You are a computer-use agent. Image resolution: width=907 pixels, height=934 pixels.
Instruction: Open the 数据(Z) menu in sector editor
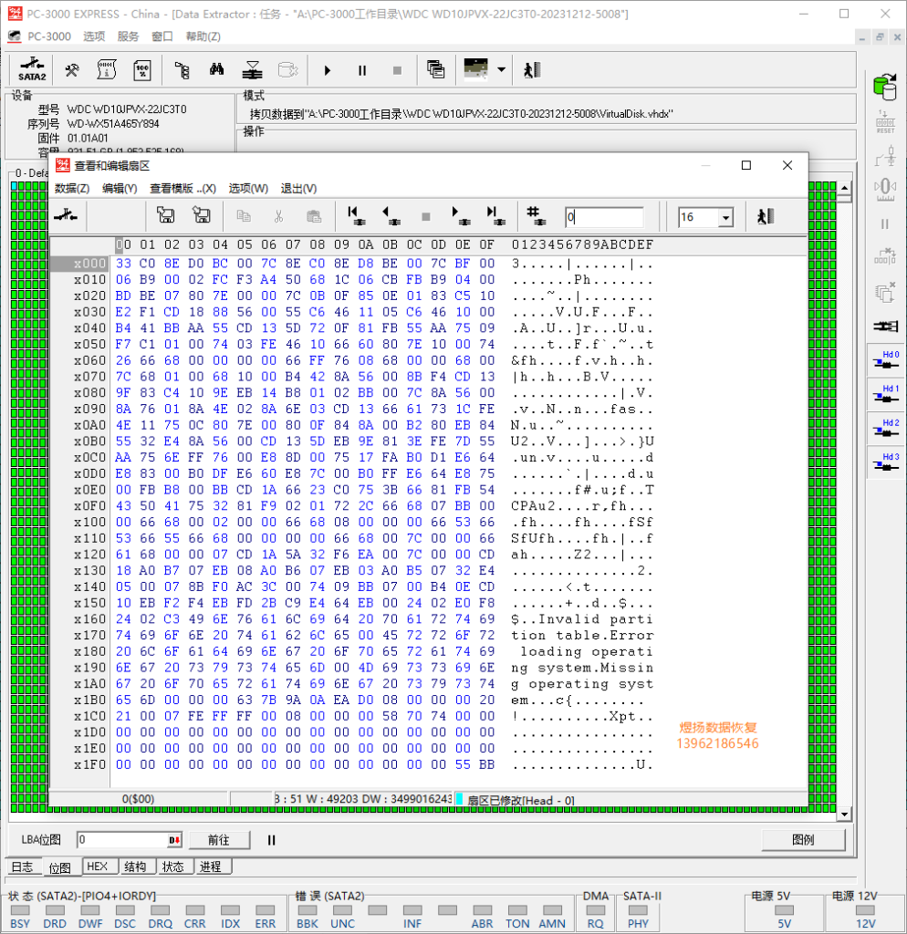click(72, 188)
